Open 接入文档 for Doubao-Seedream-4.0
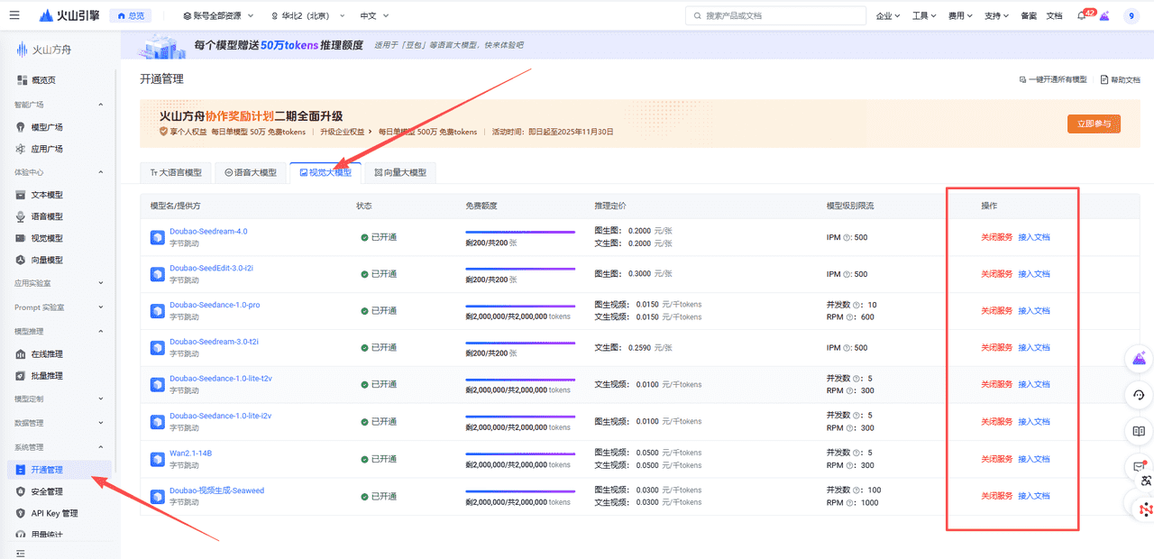The height and width of the screenshot is (559, 1154). [1033, 236]
